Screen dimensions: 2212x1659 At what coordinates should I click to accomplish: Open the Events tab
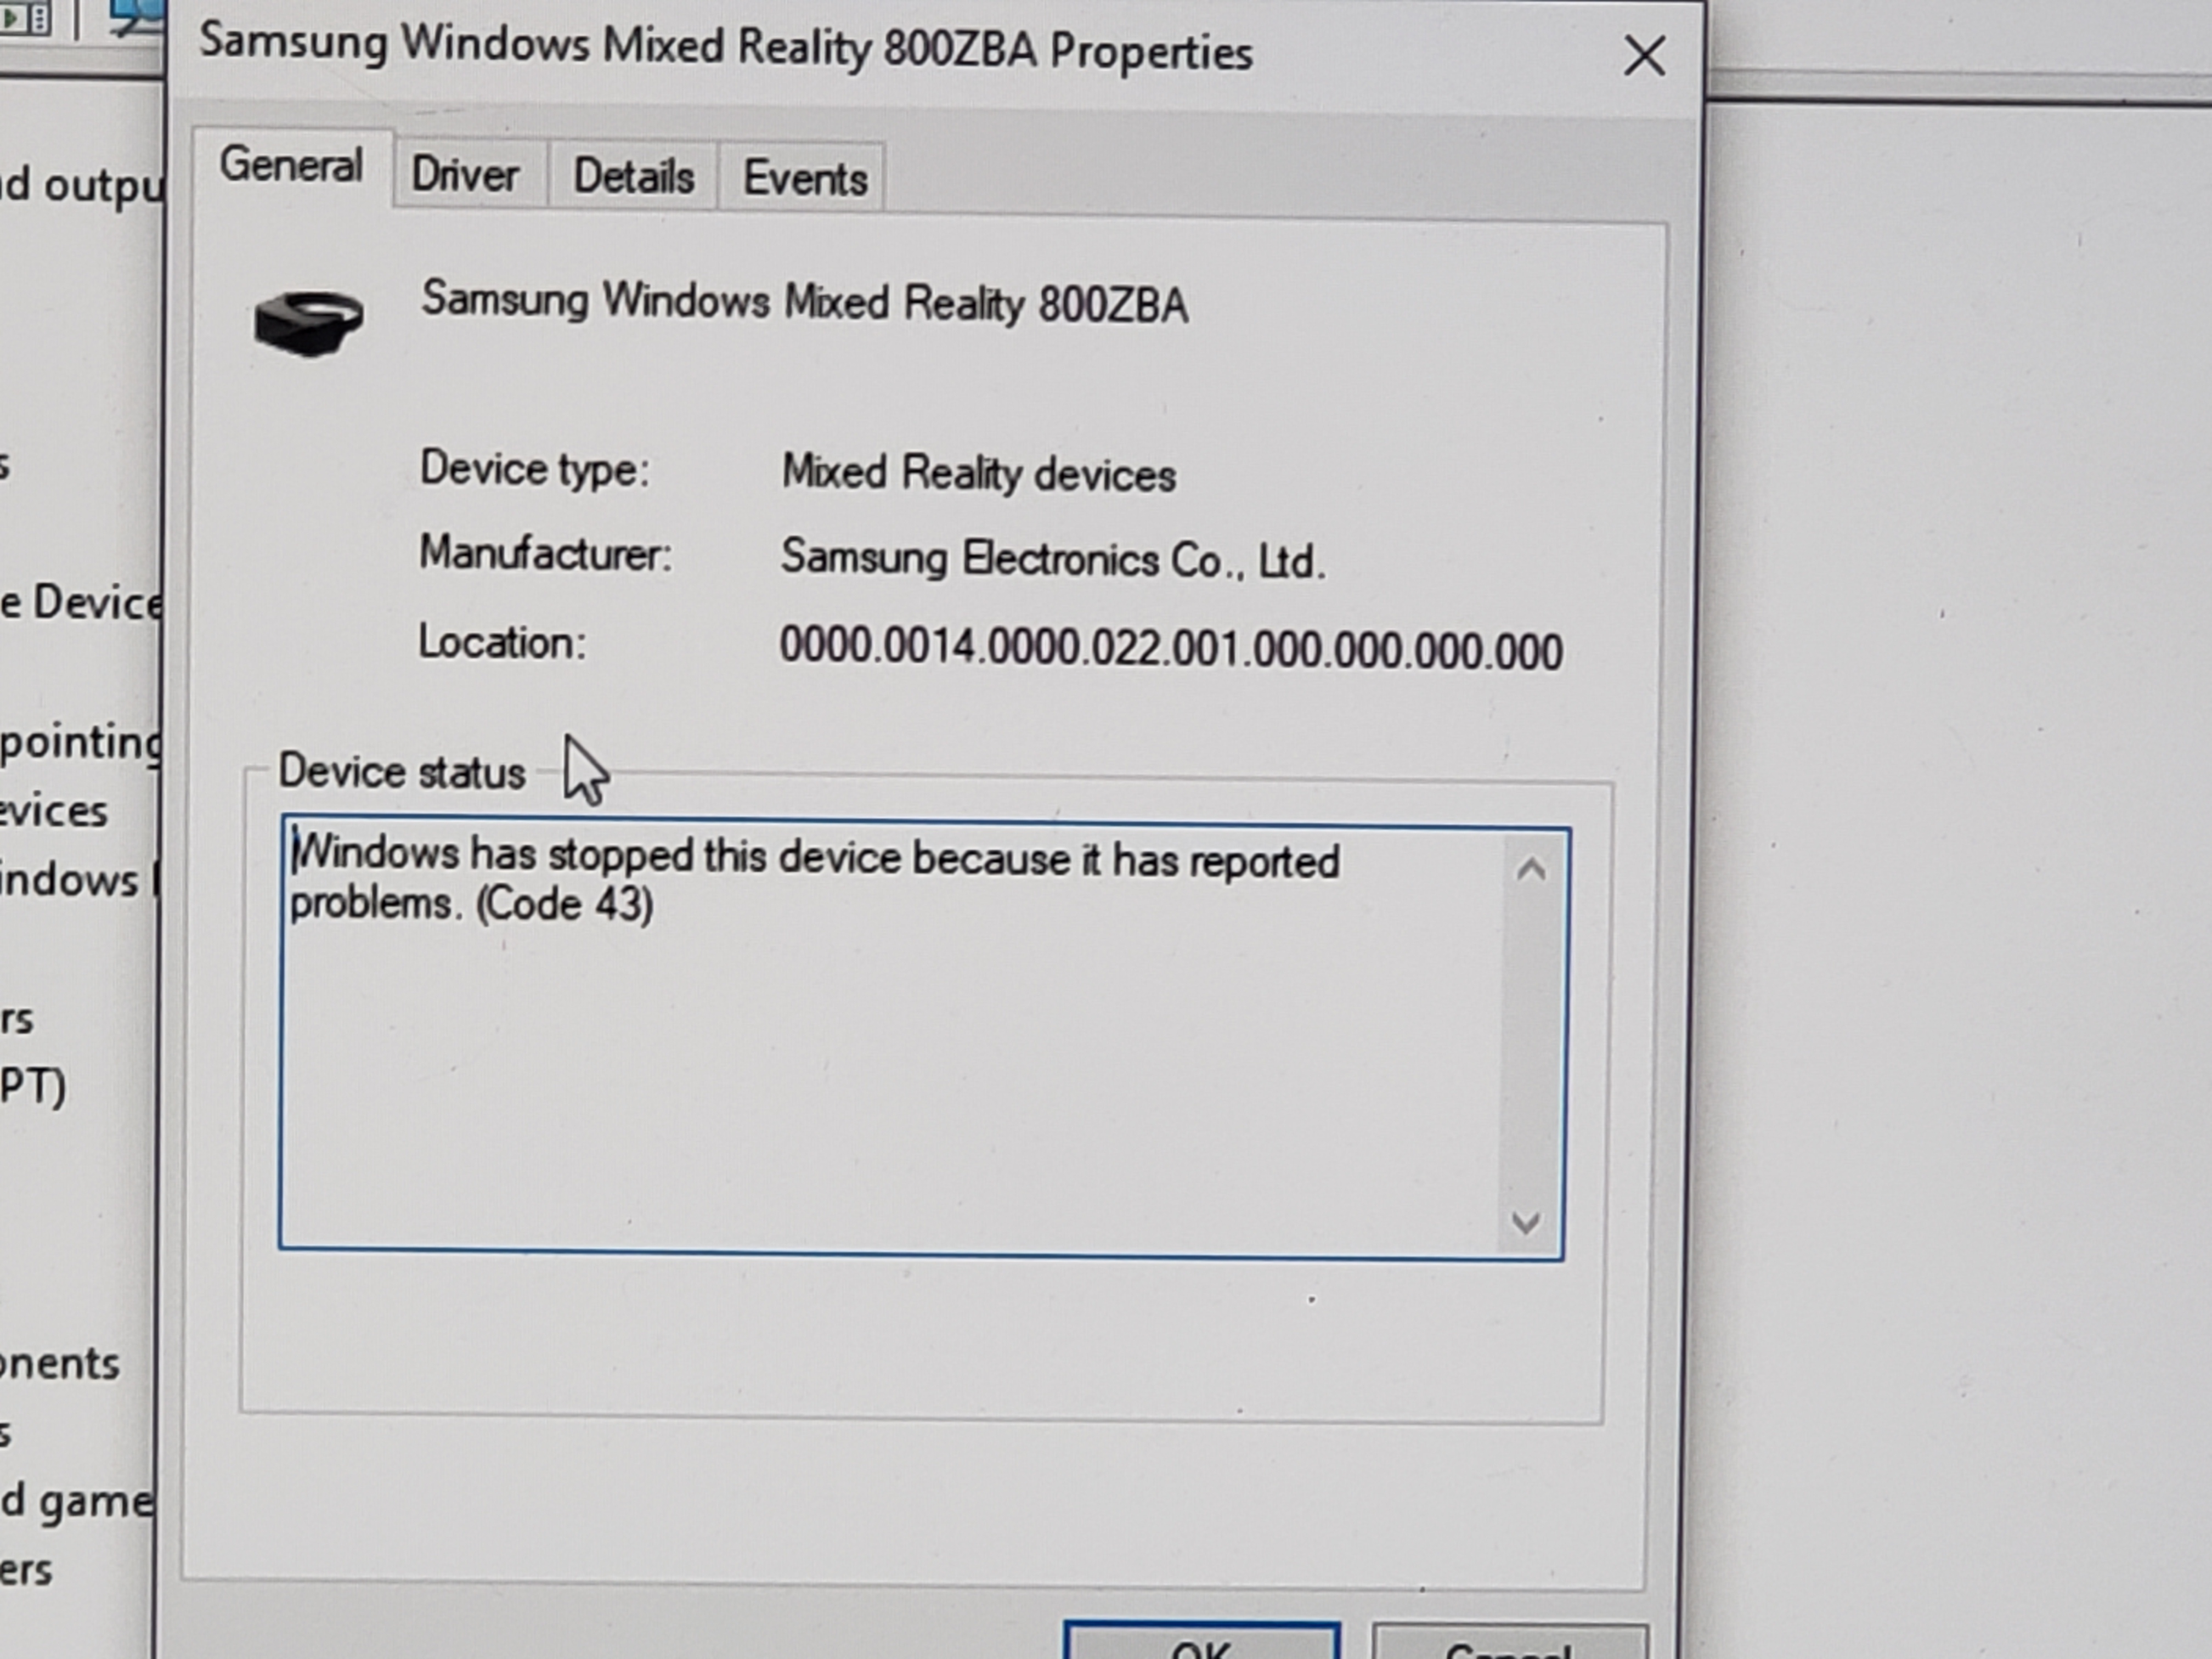[804, 179]
